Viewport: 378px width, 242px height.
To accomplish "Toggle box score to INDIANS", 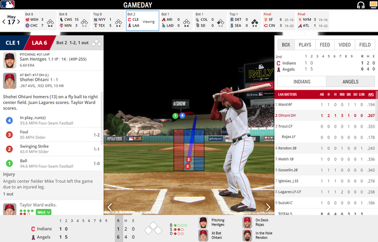I will [302, 81].
